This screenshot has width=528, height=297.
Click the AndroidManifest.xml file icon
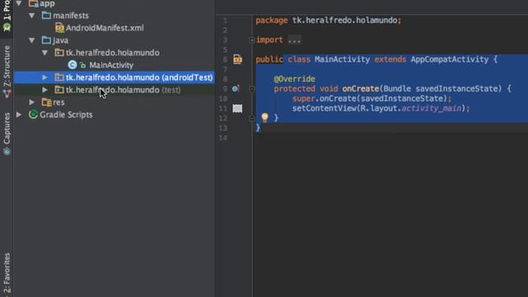click(59, 27)
